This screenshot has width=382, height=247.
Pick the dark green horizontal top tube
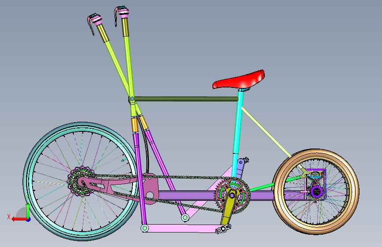pyautogui.click(x=186, y=99)
